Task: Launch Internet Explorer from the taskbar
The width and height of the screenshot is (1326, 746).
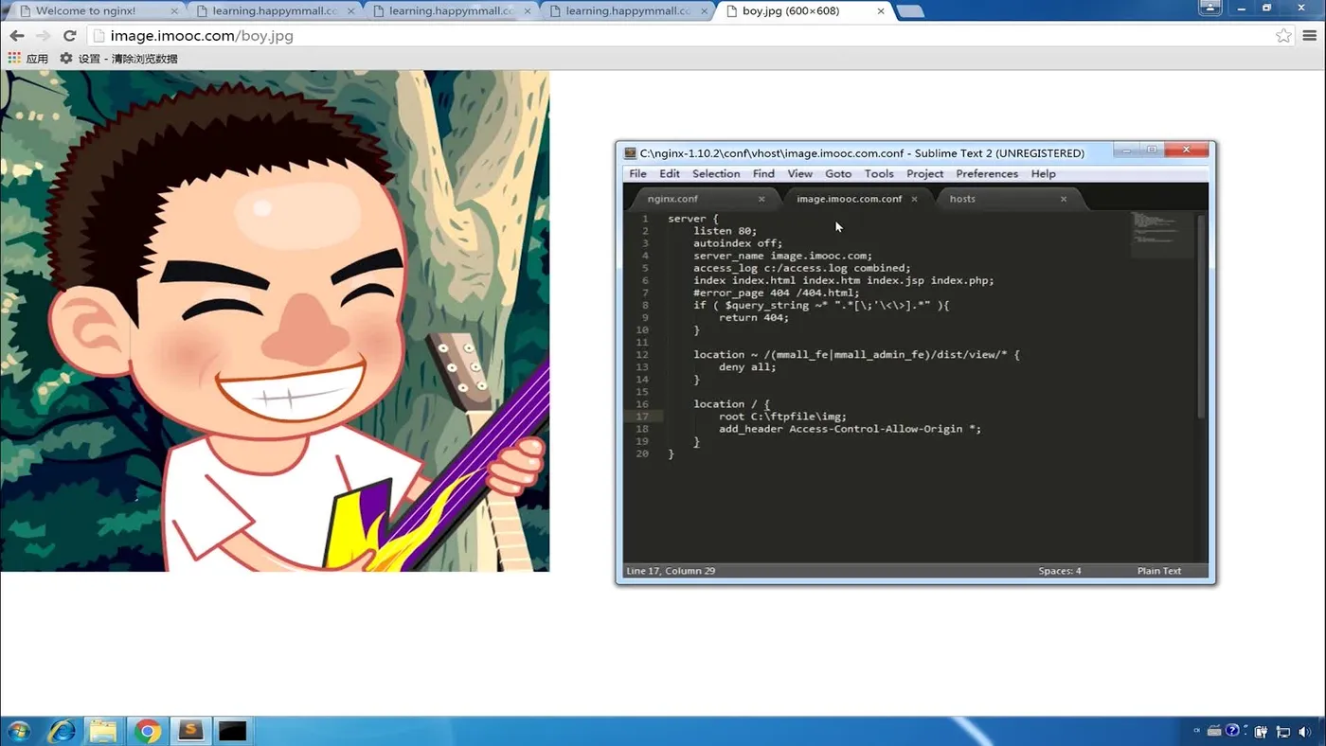Action: [62, 731]
